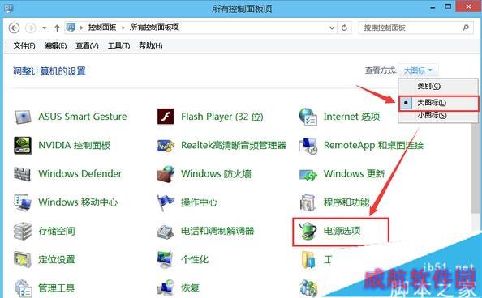This screenshot has width=482, height=298.
Task: Select the 小图标(S) view option
Action: (438, 116)
